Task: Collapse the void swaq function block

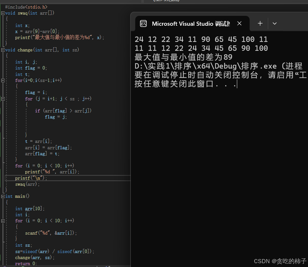Action: click(3, 13)
